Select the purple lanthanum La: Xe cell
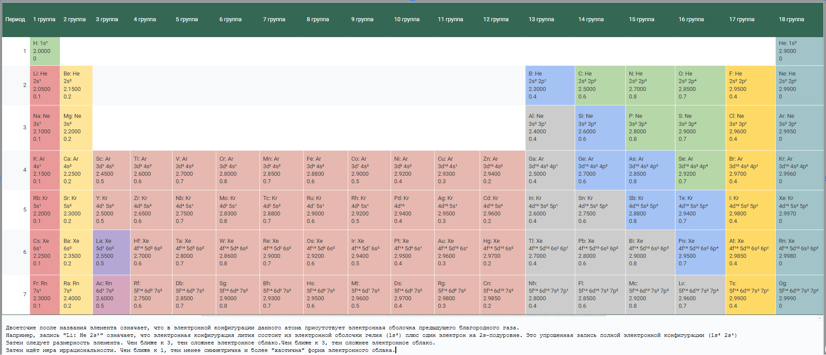 pos(111,252)
